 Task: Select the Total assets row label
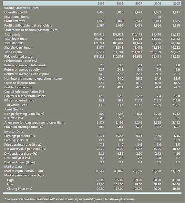tap(12, 35)
